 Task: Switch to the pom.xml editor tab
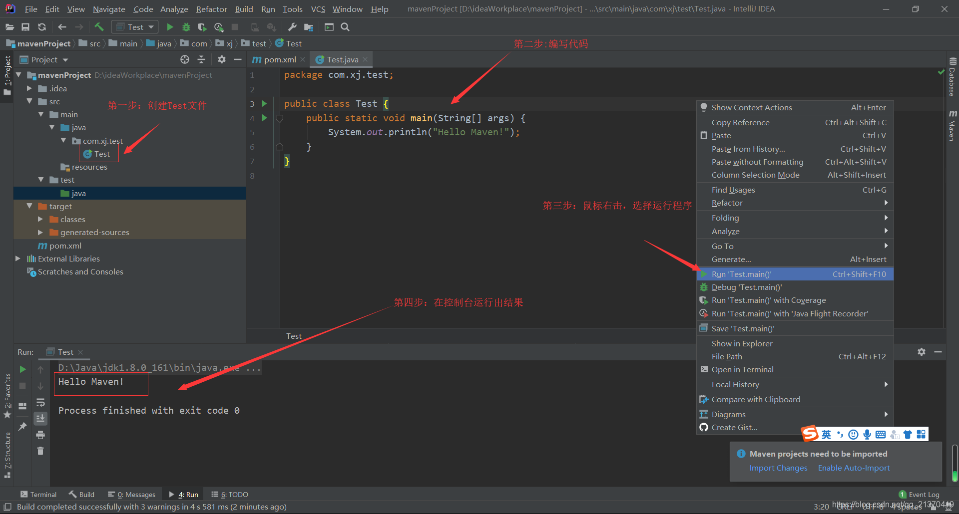279,59
